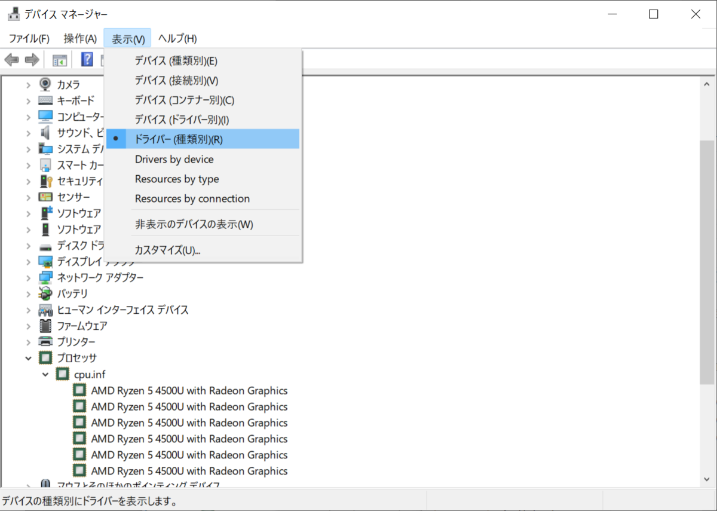This screenshot has height=511, width=717.
Task: Expand the カメラ category chevron
Action: tap(28, 85)
